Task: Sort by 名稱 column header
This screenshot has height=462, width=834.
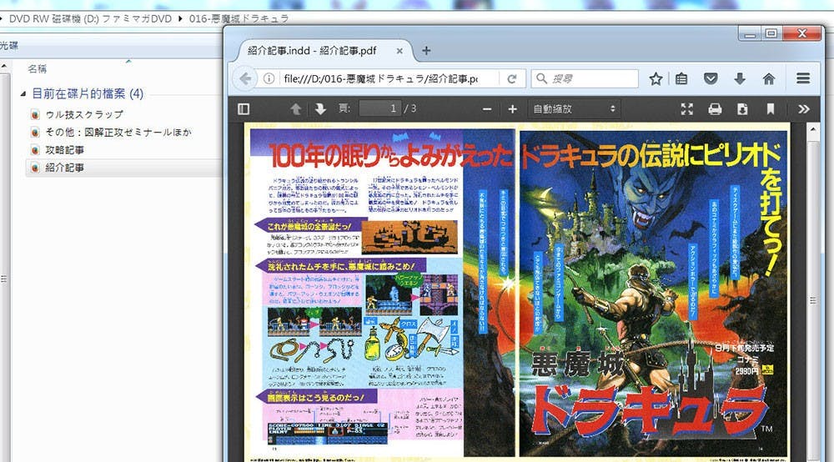Action: (38, 68)
